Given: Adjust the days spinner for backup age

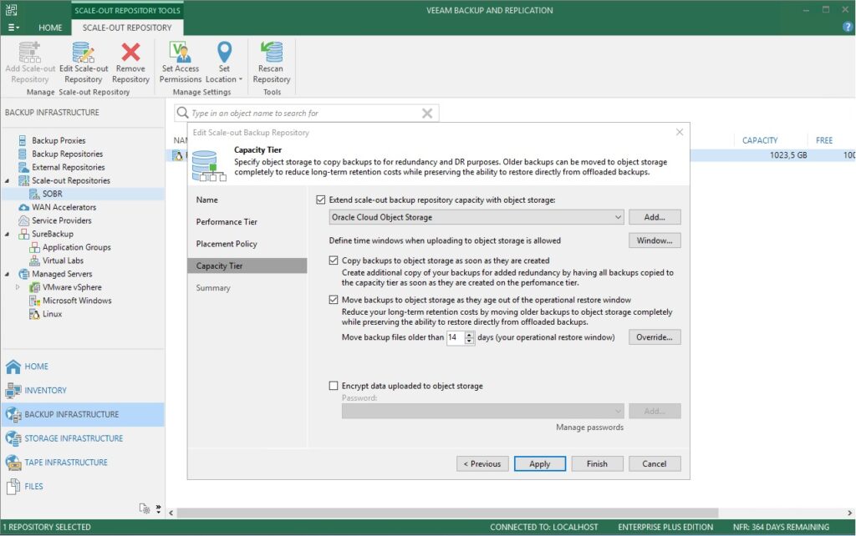Looking at the screenshot, I should [470, 337].
